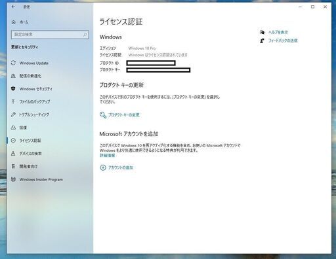The image size is (336, 259).
Task: Click the ファイルのバックアップ upload icon
Action: pyautogui.click(x=13, y=101)
